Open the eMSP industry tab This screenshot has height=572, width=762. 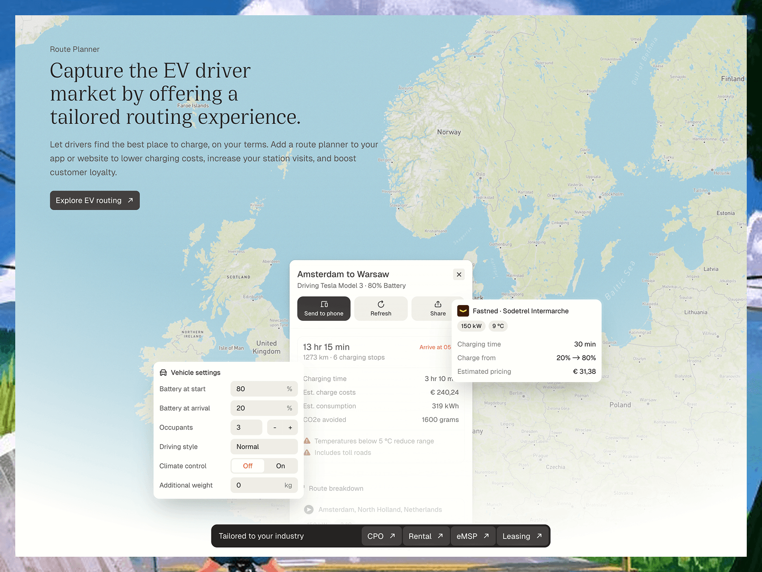pos(473,536)
